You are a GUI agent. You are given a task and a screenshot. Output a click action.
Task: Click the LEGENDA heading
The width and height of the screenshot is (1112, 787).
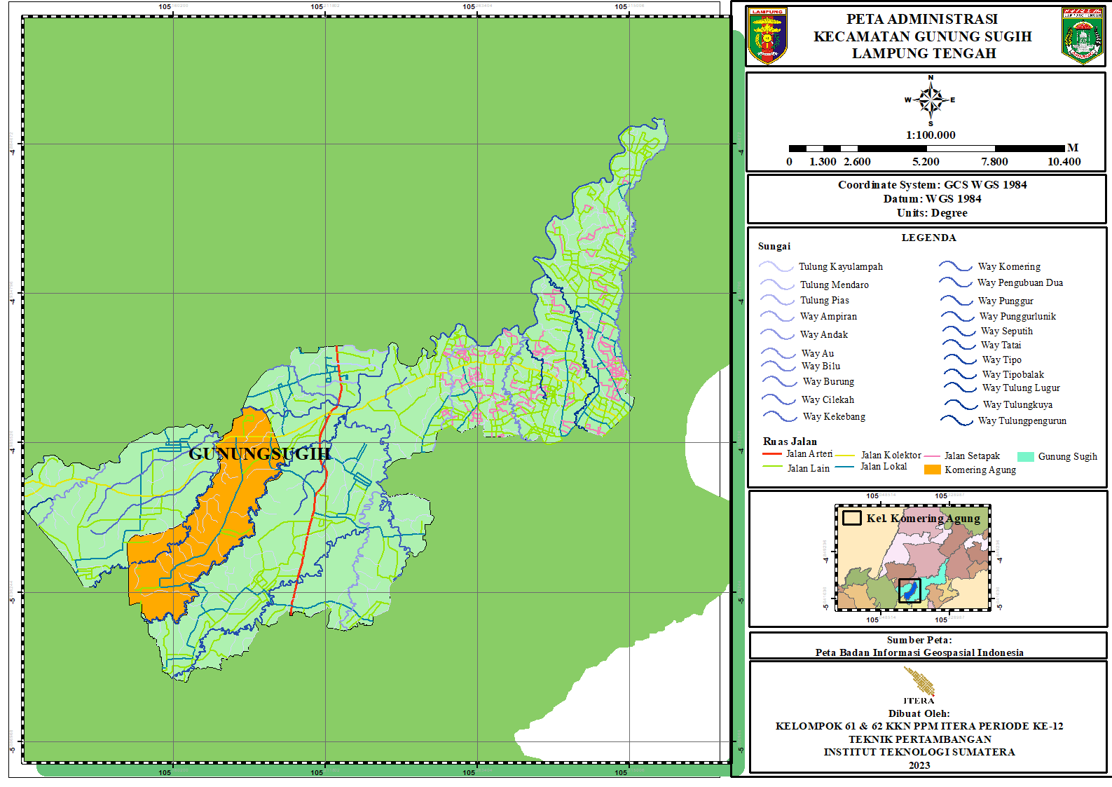pos(928,238)
